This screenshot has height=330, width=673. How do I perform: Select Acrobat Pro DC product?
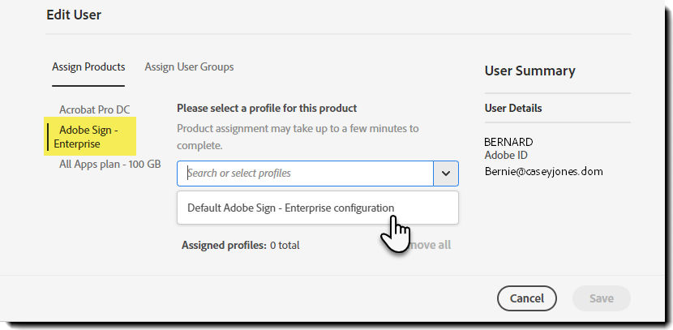pyautogui.click(x=94, y=109)
